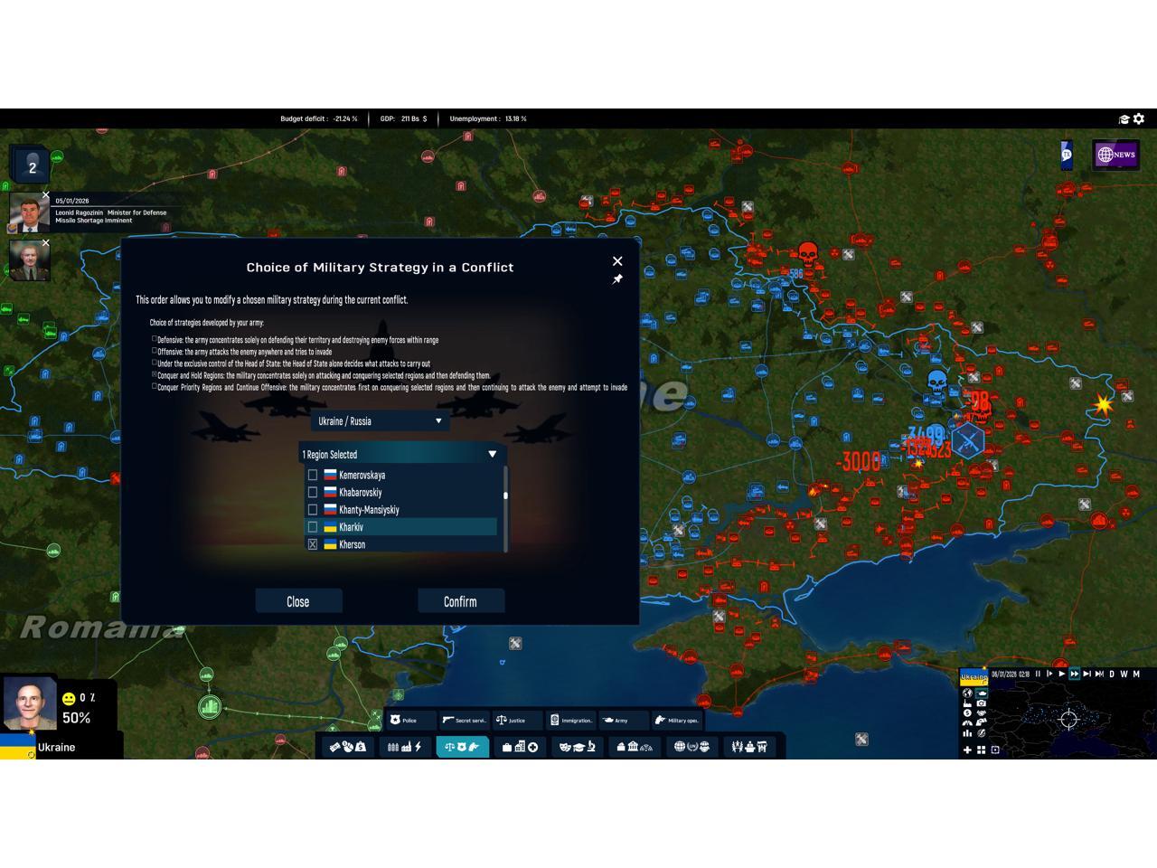
Task: Check the Kharkiv region checkbox
Action: (313, 527)
